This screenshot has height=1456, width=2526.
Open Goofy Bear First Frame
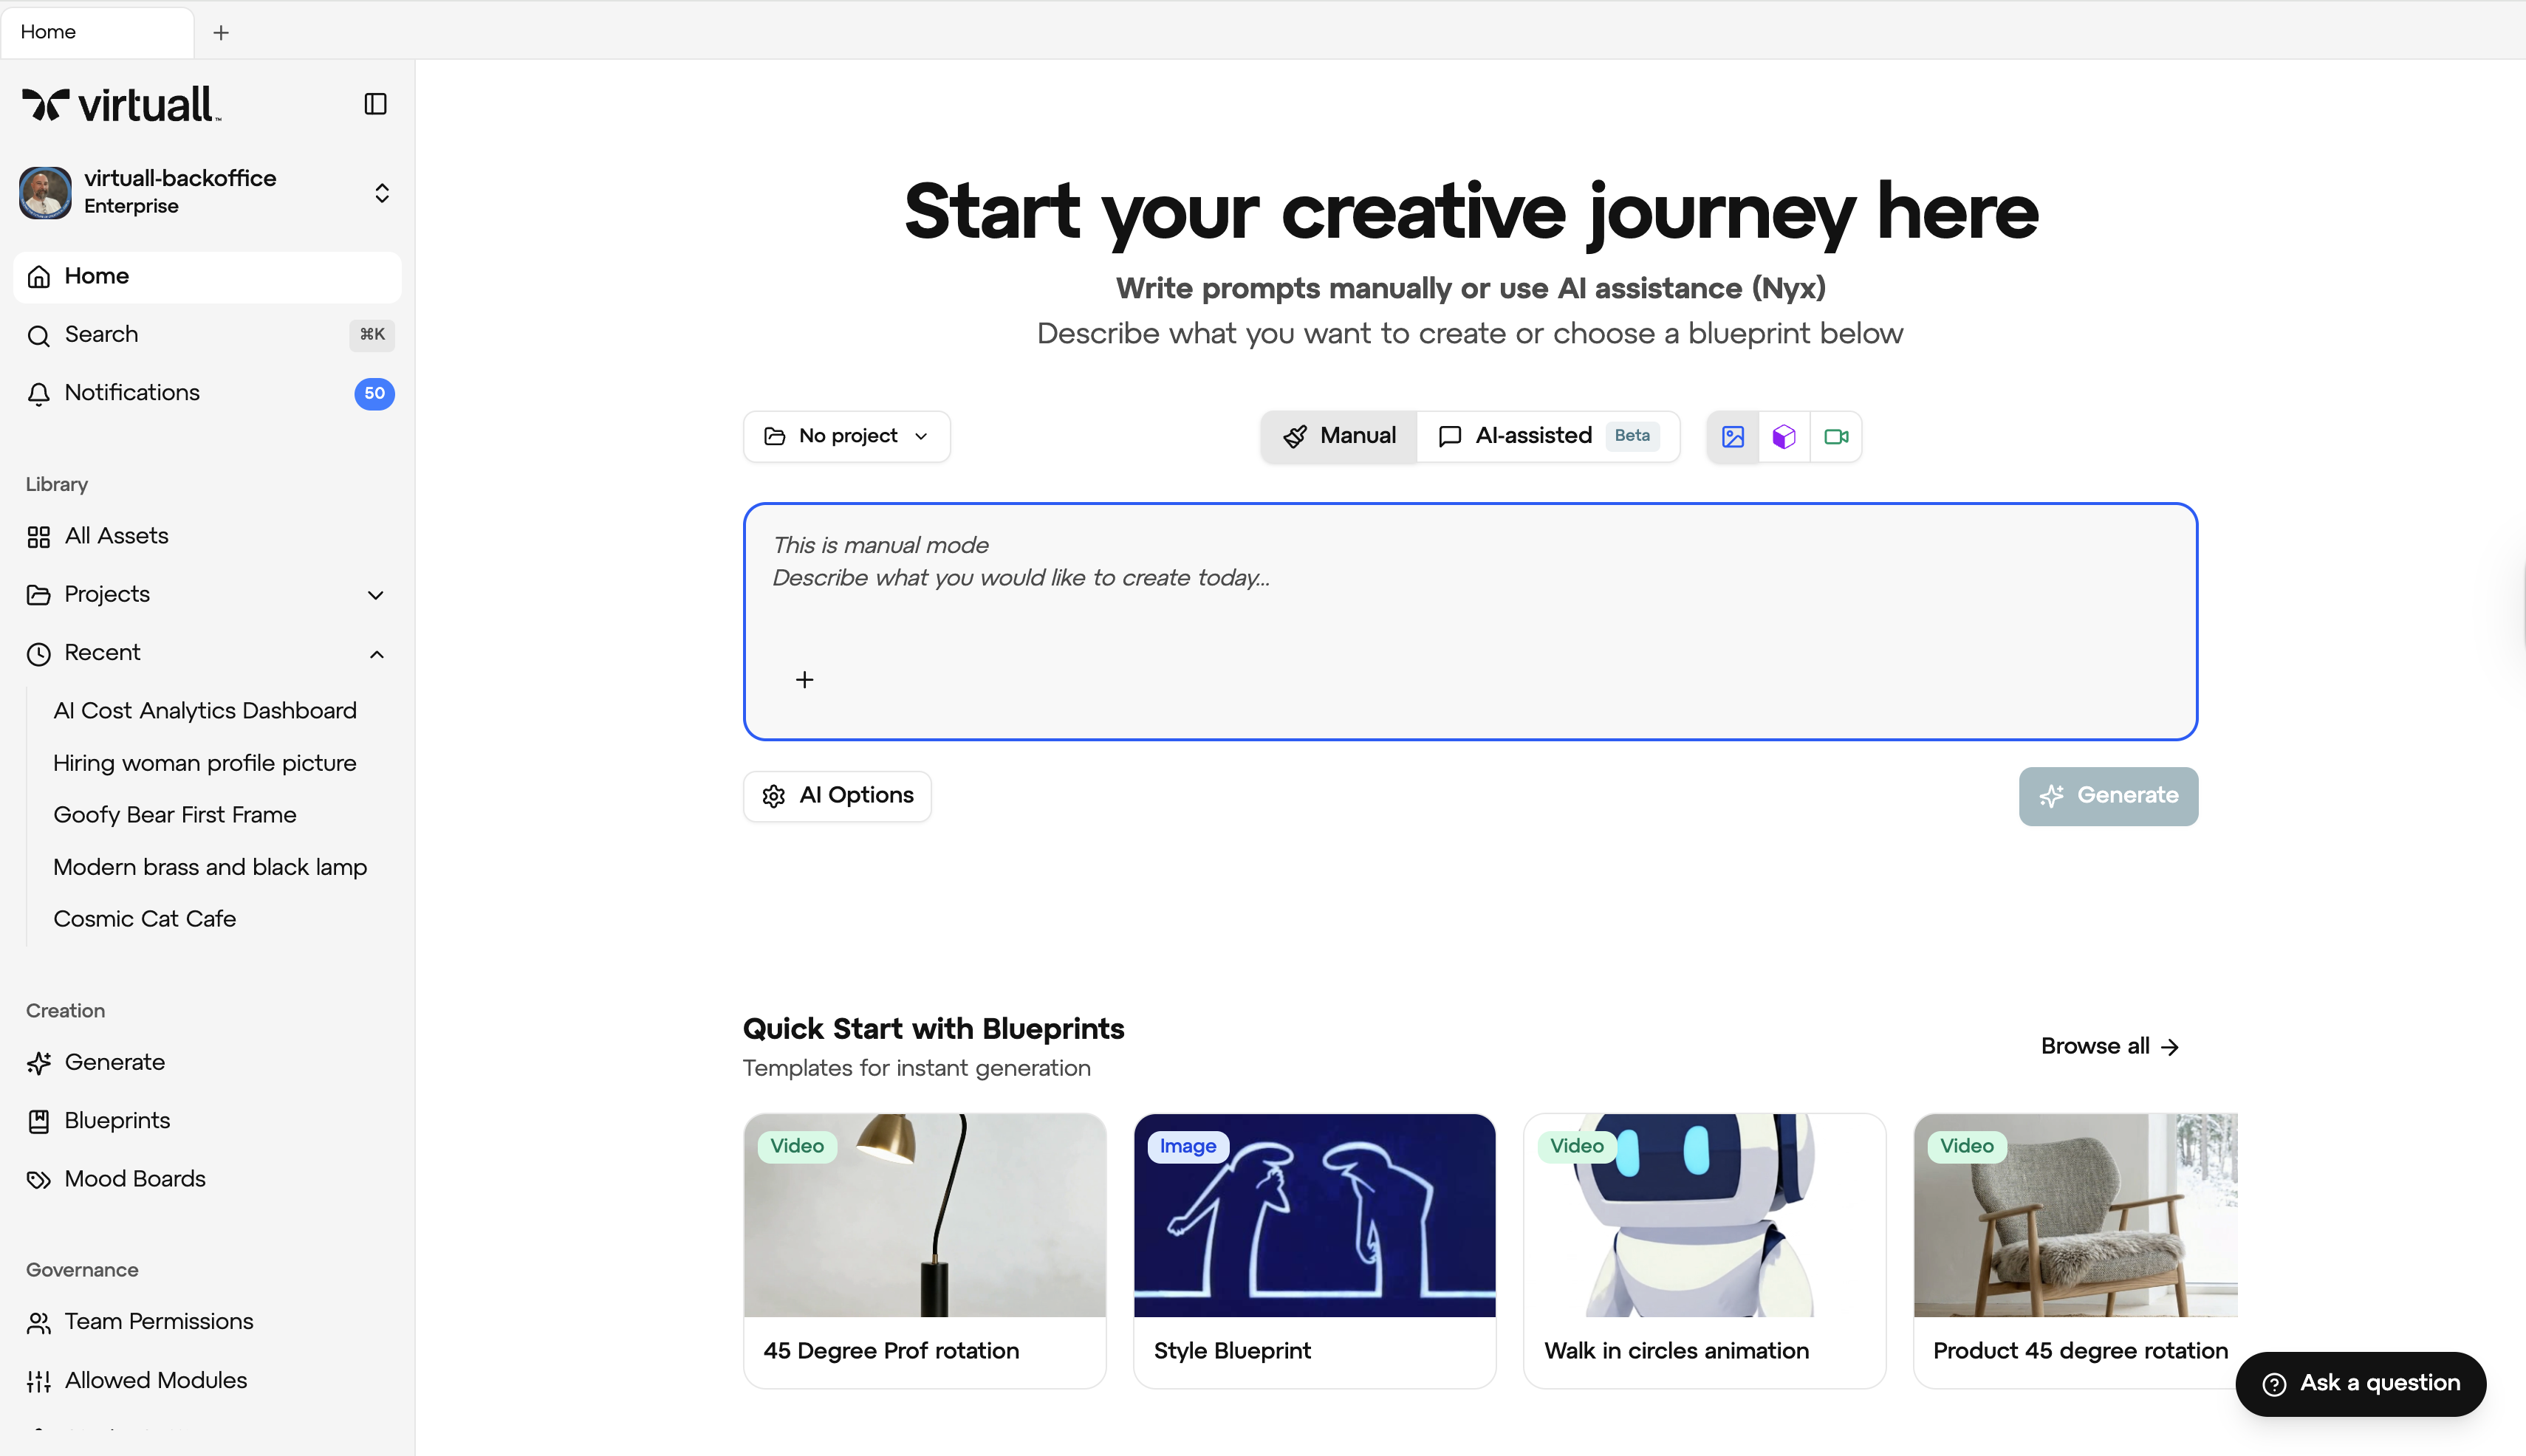click(175, 815)
